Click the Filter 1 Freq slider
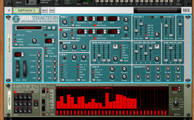This screenshot has height=120, width=194. click(x=136, y=31)
